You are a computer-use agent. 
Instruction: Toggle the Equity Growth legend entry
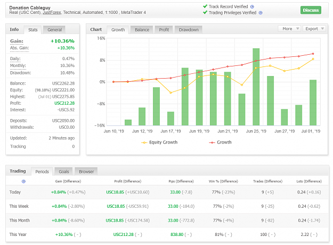(159, 142)
